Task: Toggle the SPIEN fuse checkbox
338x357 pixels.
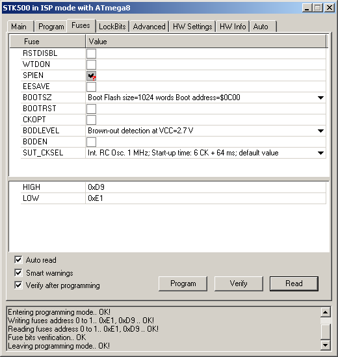Action: tap(91, 75)
